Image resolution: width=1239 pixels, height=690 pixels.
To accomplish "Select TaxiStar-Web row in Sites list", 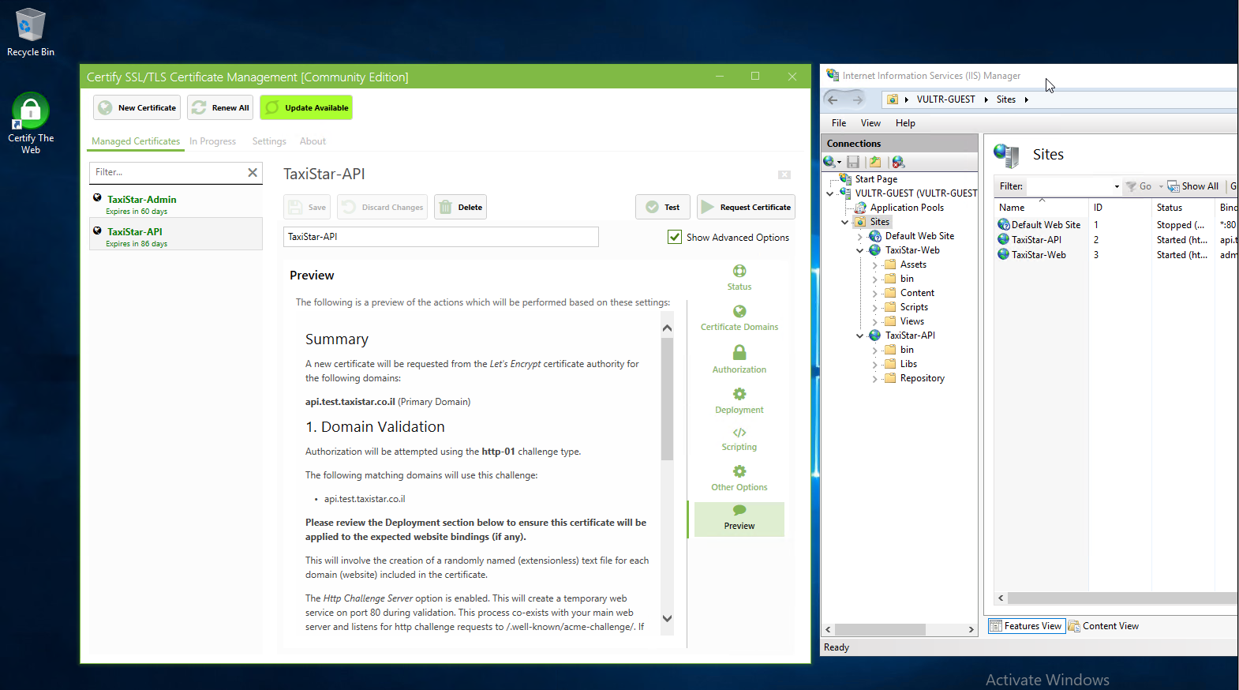I will pos(1116,255).
